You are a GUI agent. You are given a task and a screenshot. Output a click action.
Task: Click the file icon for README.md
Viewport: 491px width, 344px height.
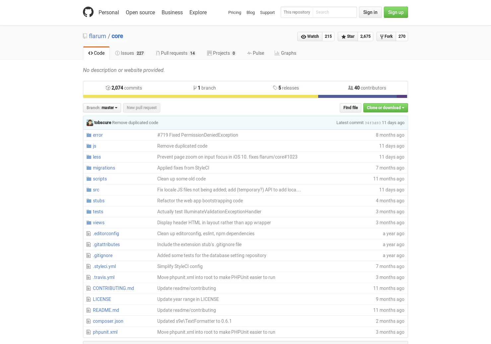pos(89,310)
